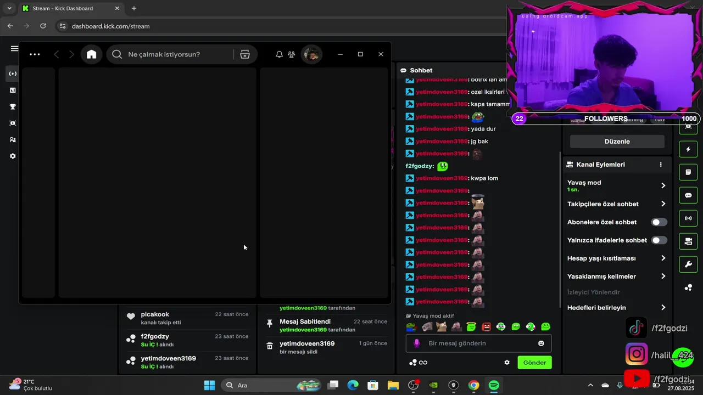The image size is (703, 395).
Task: Toggle Abonelere özel sohbet switch
Action: pos(659,222)
